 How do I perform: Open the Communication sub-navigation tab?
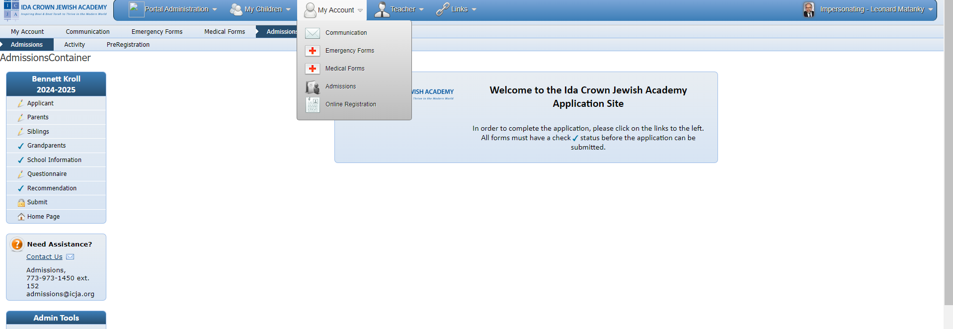point(87,32)
